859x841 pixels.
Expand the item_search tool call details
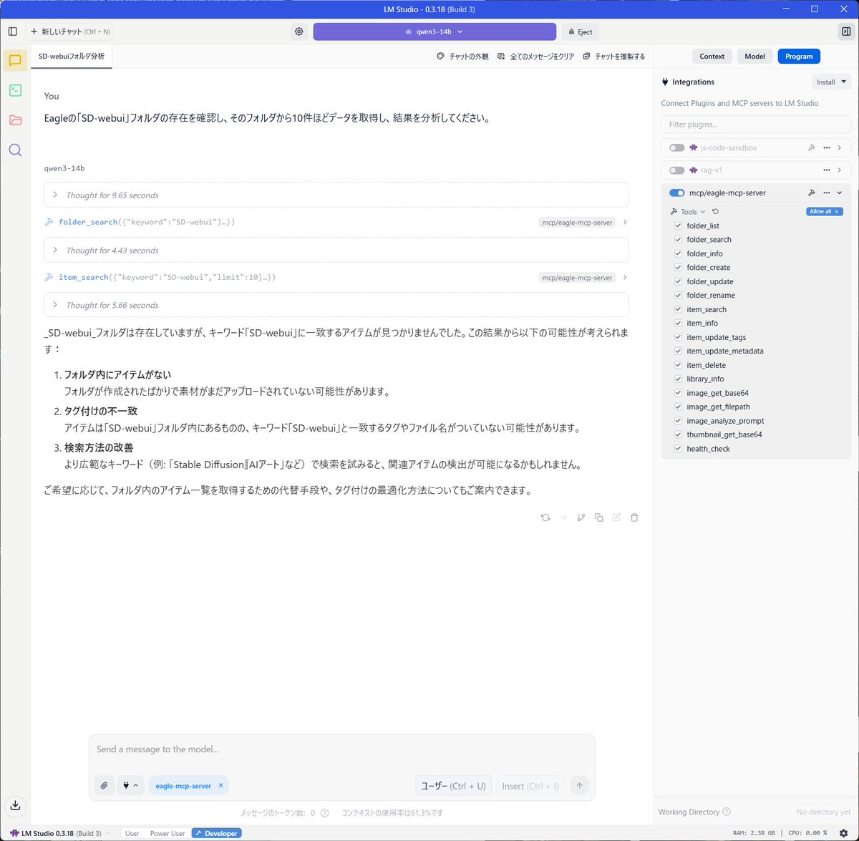[625, 277]
